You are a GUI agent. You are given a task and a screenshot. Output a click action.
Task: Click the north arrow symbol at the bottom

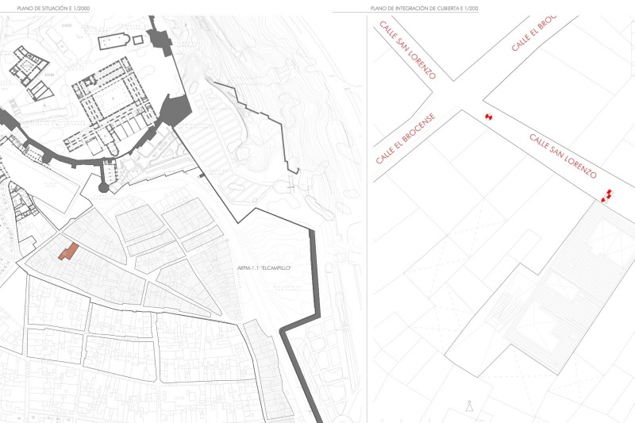(471, 406)
